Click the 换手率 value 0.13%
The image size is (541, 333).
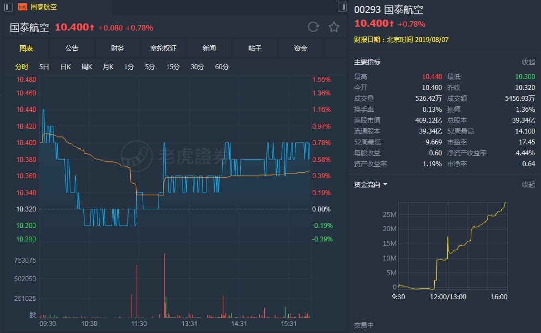(x=432, y=110)
